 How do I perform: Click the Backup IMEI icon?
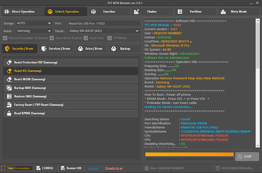coord(9,88)
